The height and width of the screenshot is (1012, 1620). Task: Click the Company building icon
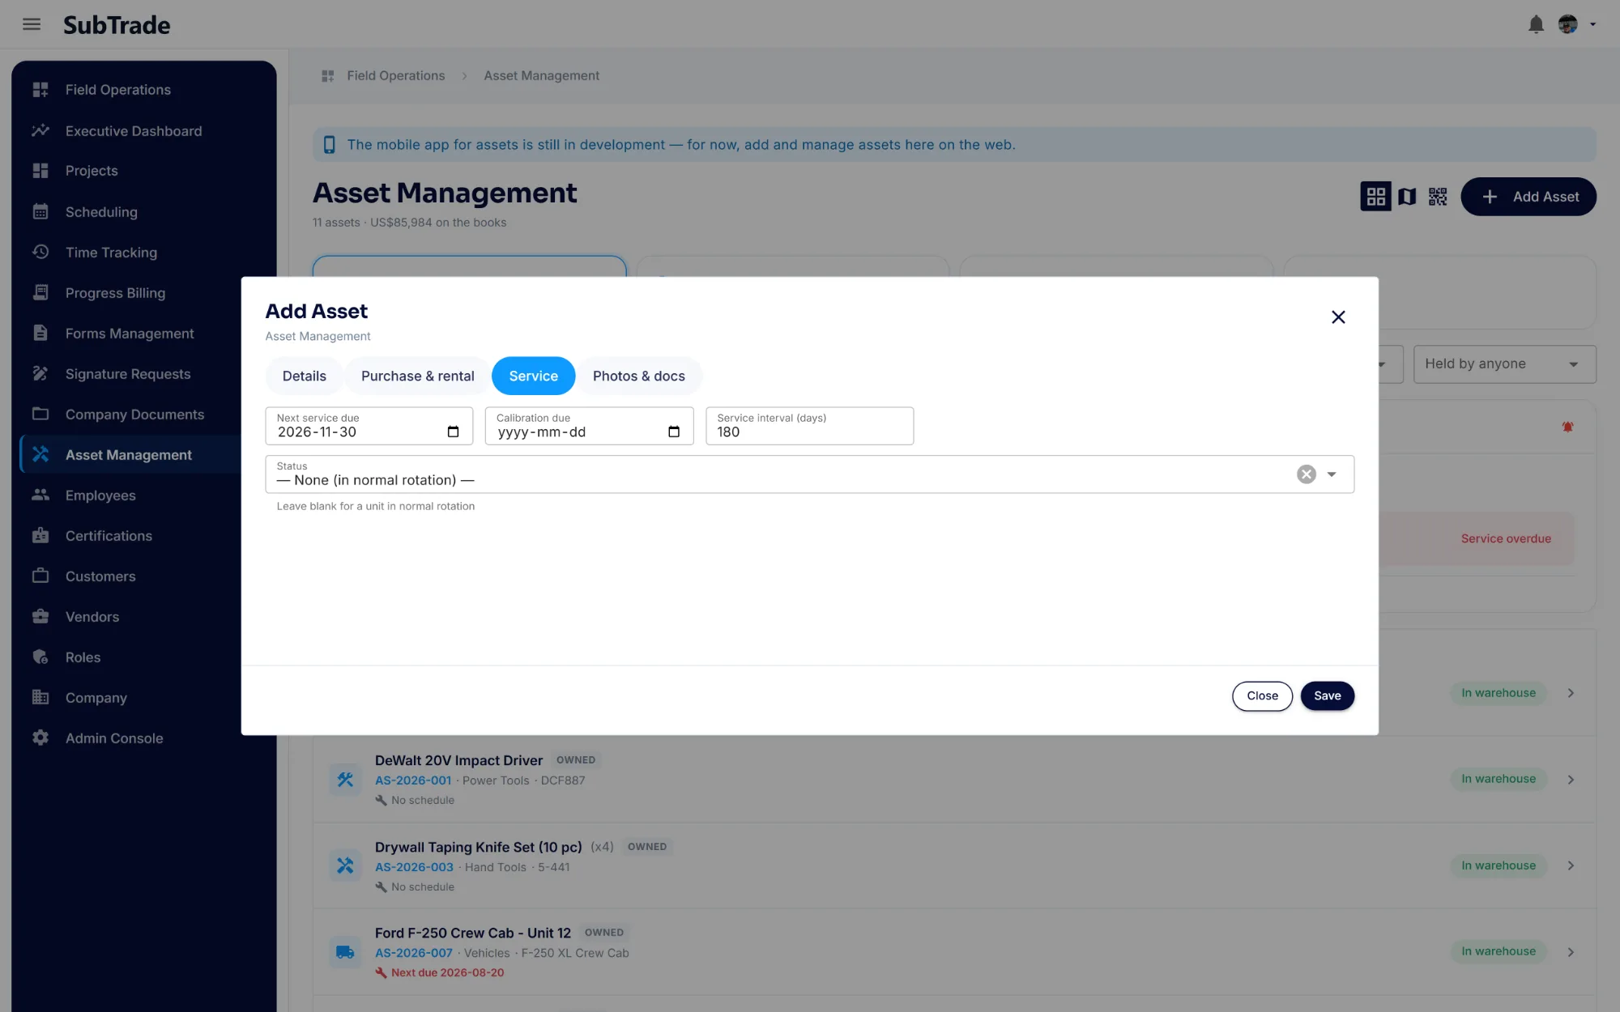(40, 697)
